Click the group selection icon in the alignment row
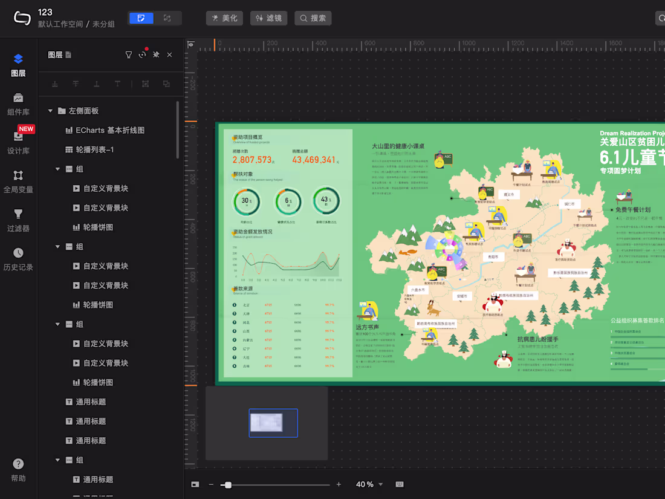Viewport: 665px width, 499px height. pos(145,84)
